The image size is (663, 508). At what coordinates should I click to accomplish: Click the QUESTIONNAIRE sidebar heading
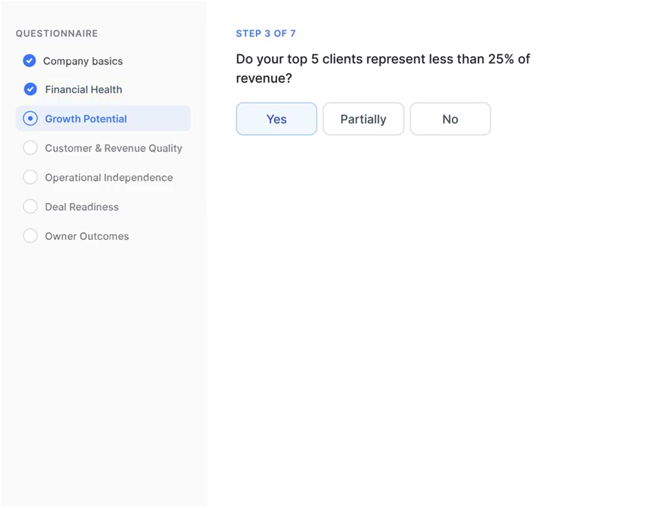(x=56, y=33)
